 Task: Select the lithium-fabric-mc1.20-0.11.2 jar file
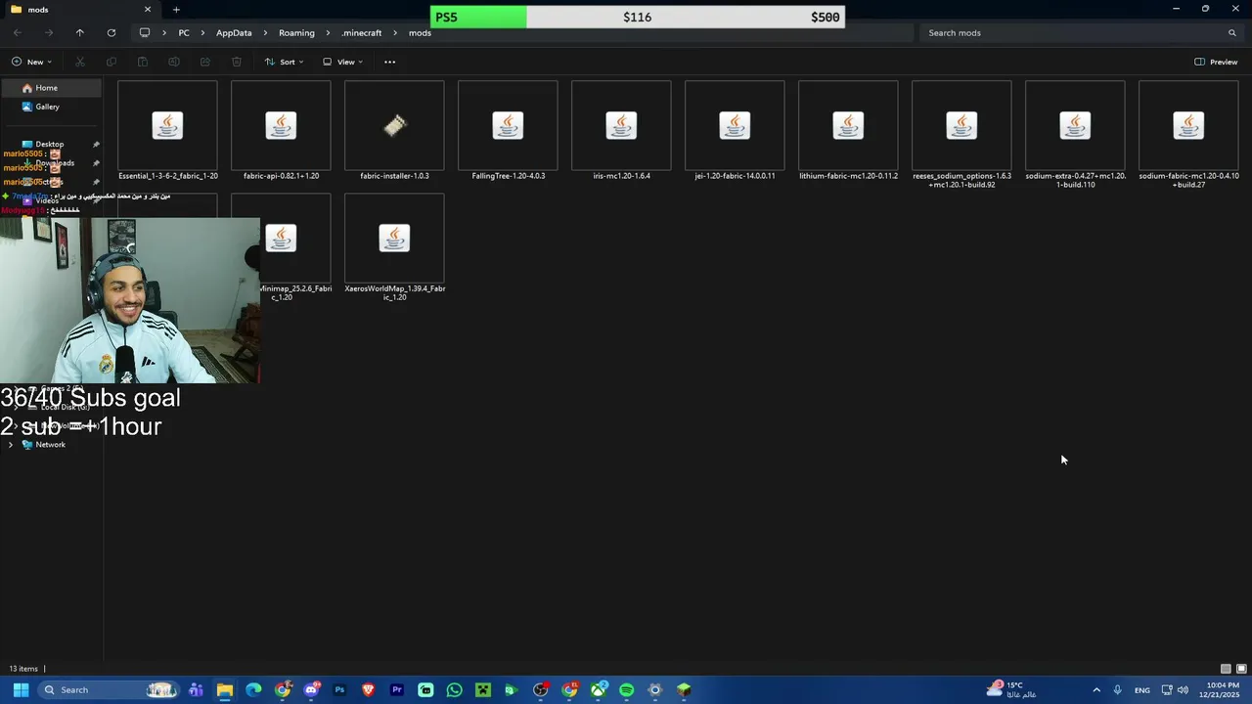pos(848,132)
